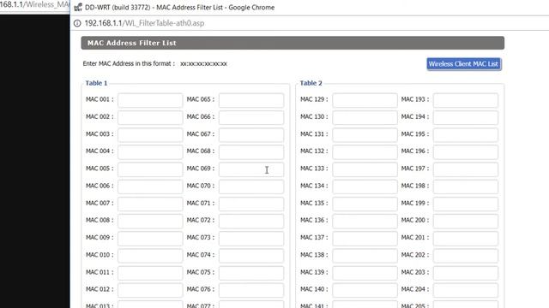The height and width of the screenshot is (308, 549).
Task: Focus the MAC 129 input field
Action: click(x=365, y=100)
